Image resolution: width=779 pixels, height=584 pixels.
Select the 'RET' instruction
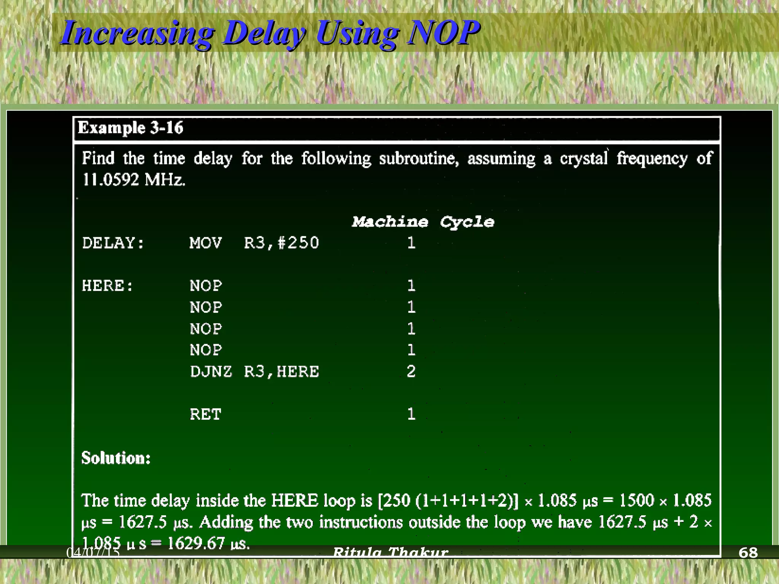(205, 414)
